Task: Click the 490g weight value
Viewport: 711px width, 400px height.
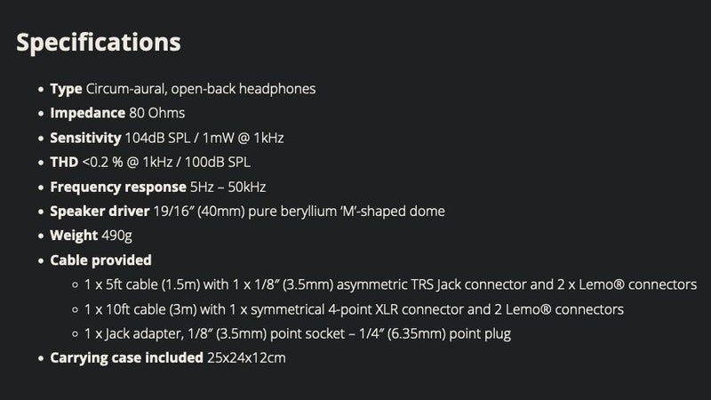Action: [x=113, y=236]
